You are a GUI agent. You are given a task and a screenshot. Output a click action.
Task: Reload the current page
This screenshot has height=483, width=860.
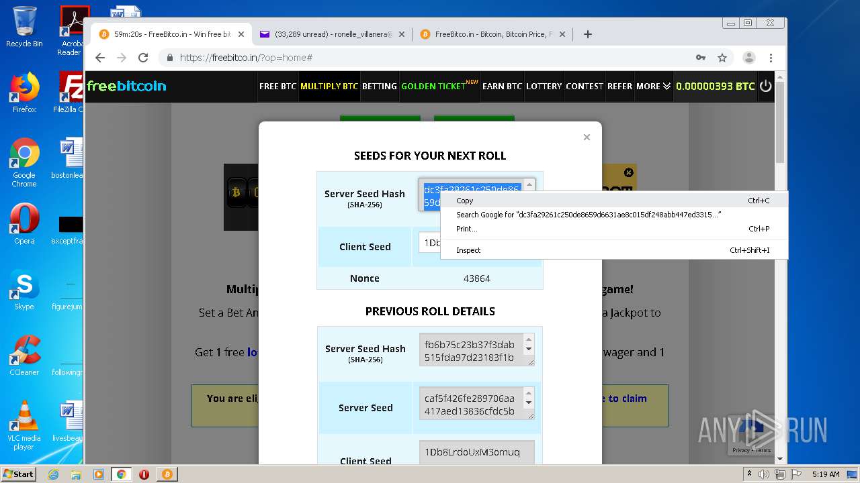point(143,58)
